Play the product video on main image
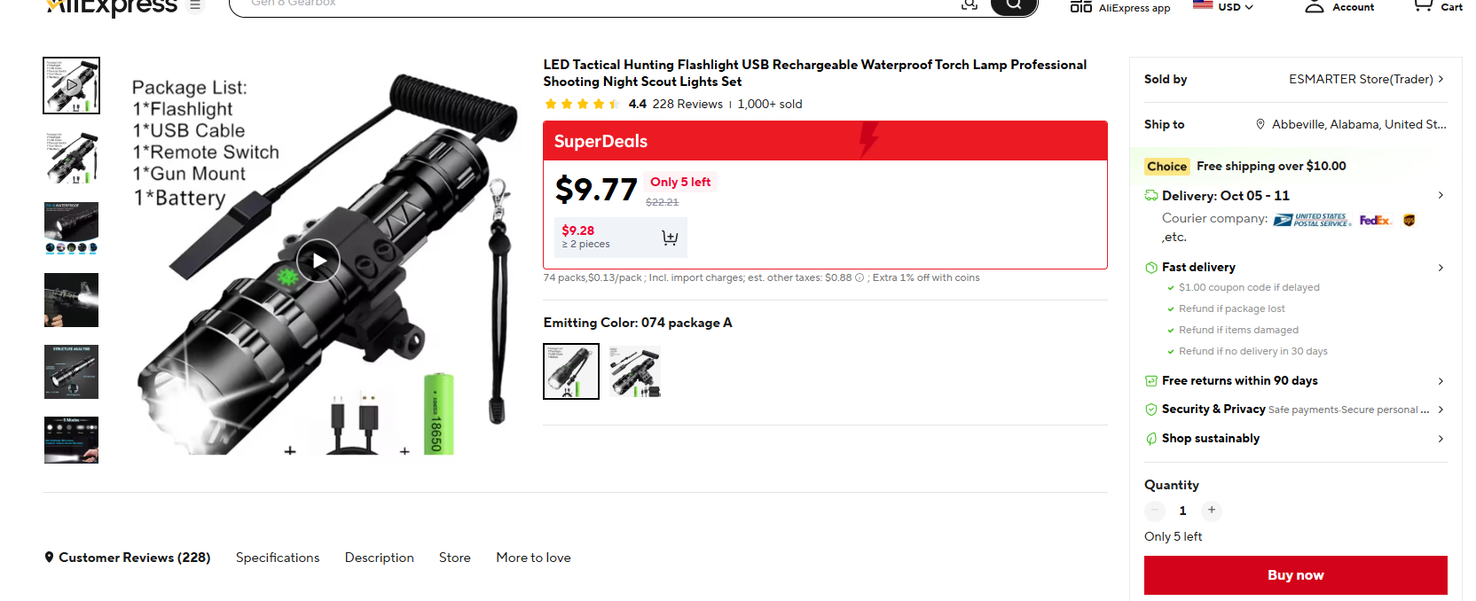 [x=318, y=261]
